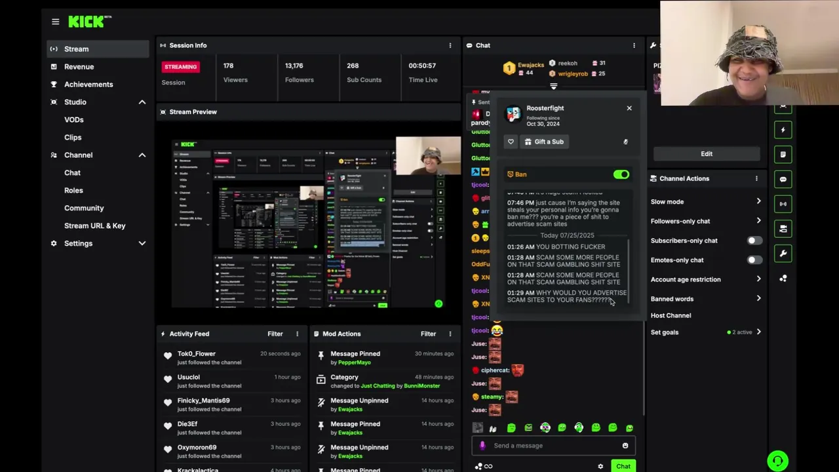839x472 pixels.
Task: Click the wrench panel icon in right toolbar
Action: pyautogui.click(x=783, y=253)
